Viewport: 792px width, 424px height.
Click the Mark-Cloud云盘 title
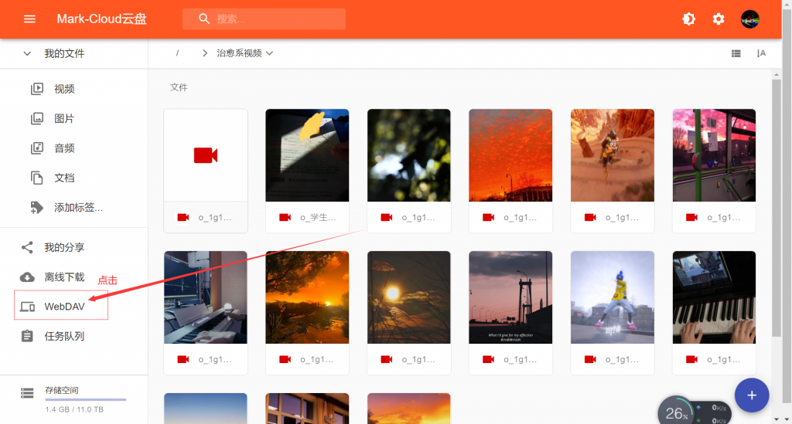click(x=101, y=19)
